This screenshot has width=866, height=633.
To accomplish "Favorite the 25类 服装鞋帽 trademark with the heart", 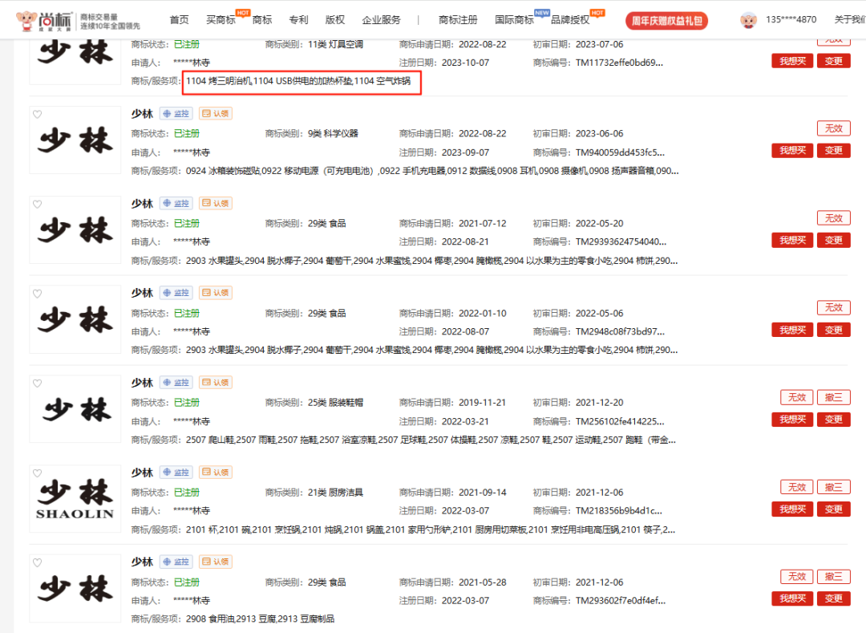I will [37, 383].
